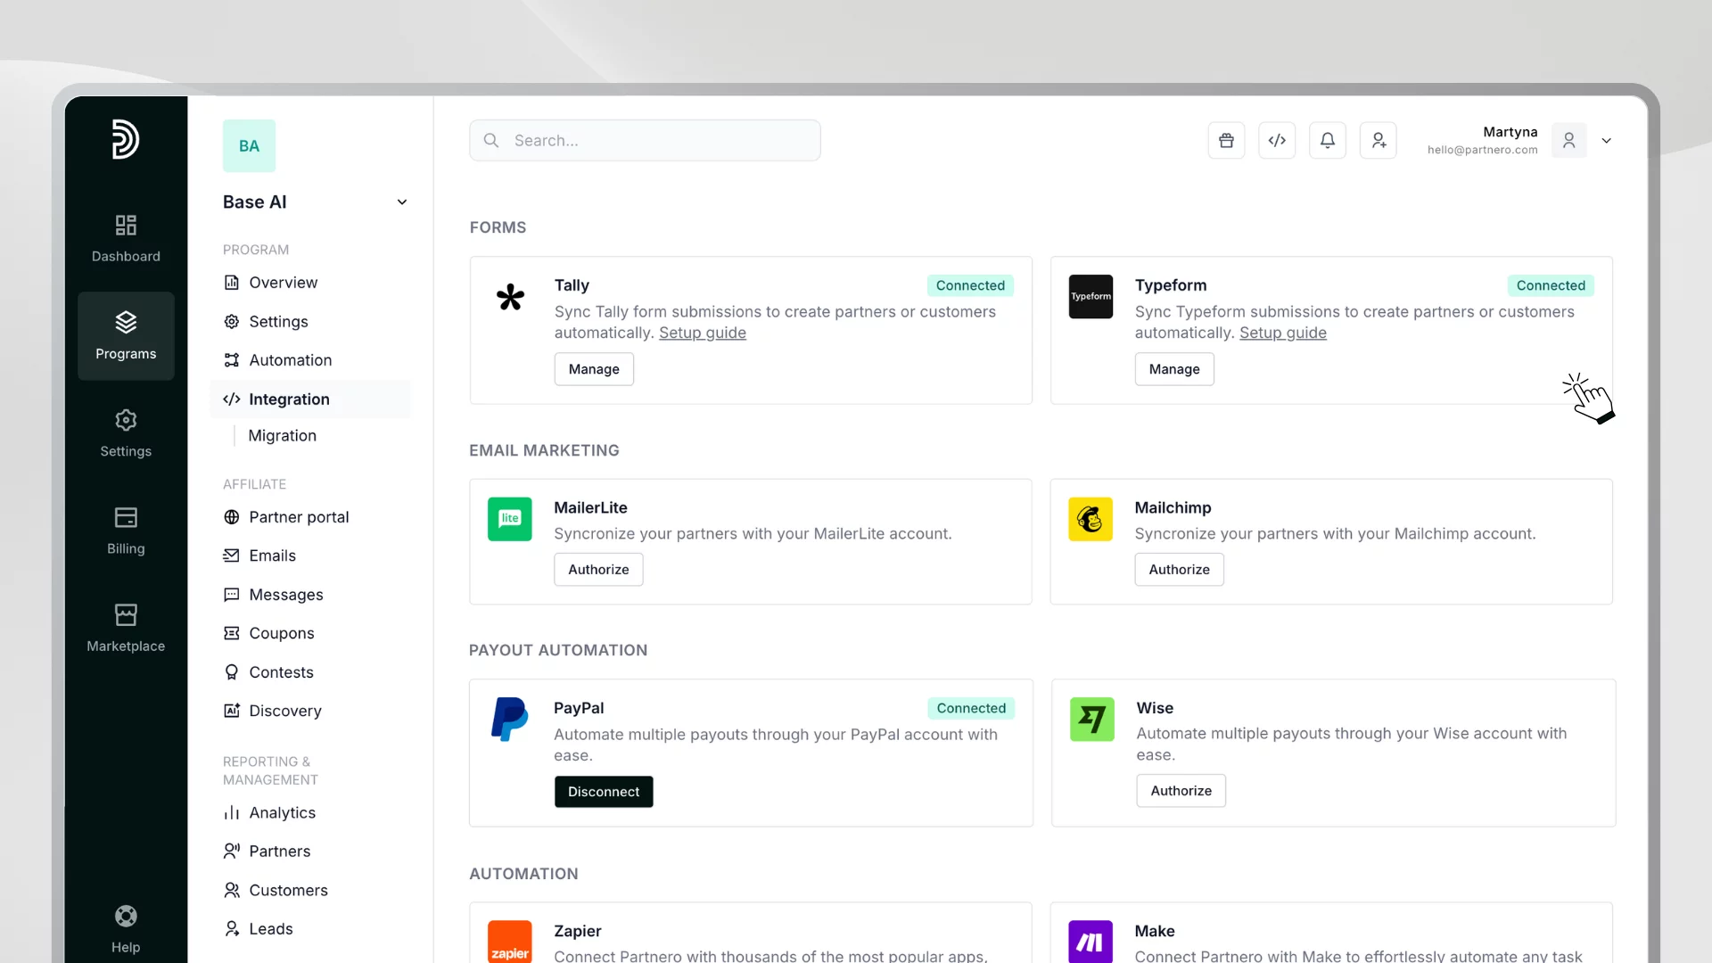Open Leads menu item
The image size is (1712, 963).
310,929
